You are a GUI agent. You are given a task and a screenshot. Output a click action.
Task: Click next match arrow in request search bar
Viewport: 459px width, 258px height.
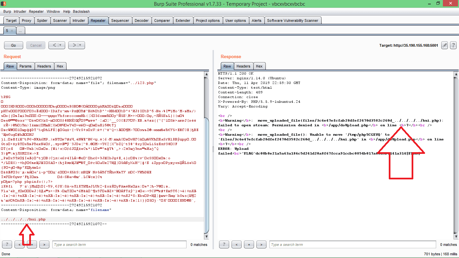point(44,245)
